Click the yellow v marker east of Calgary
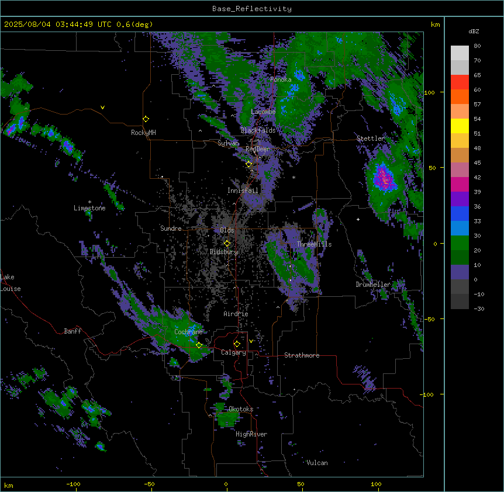Image resolution: width=504 pixels, height=492 pixels. tap(251, 341)
